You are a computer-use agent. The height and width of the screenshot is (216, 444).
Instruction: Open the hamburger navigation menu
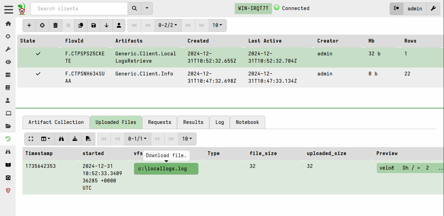[9, 9]
